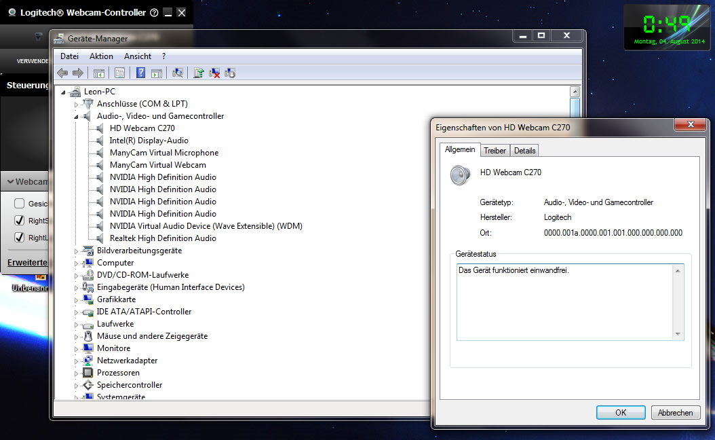Image resolution: width=715 pixels, height=440 pixels.
Task: Click the uninstall device icon with red X
Action: click(214, 73)
